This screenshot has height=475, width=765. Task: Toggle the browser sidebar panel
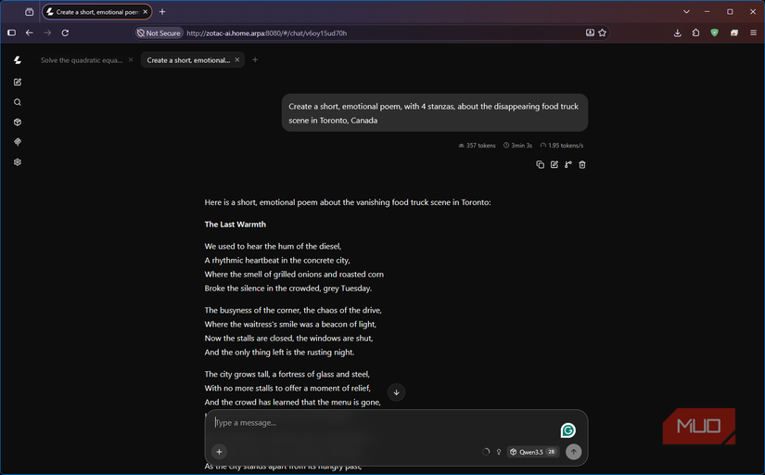(x=12, y=32)
